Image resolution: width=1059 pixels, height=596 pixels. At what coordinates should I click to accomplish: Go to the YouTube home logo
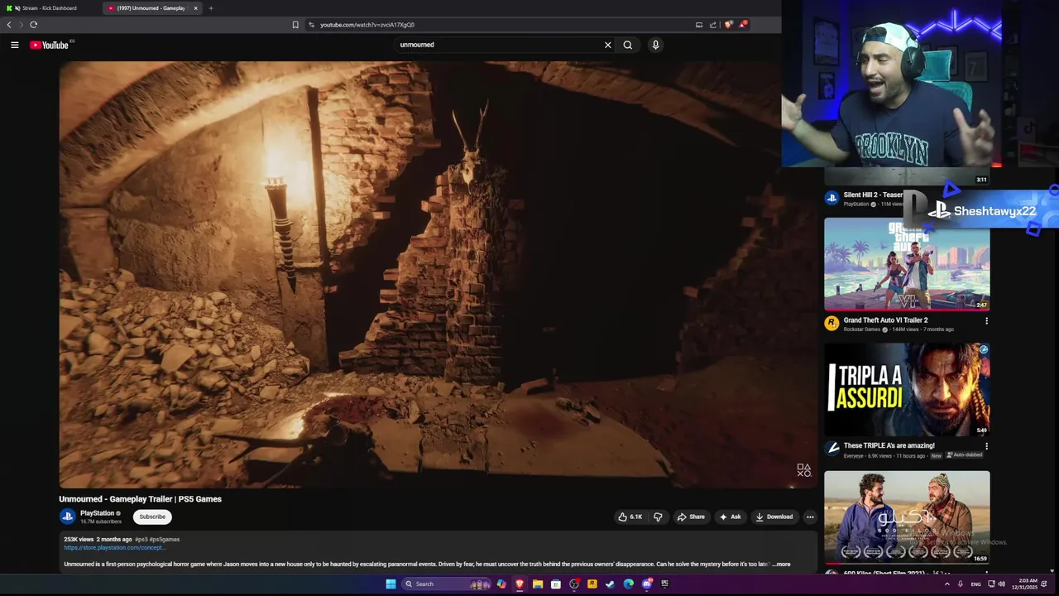pyautogui.click(x=50, y=45)
